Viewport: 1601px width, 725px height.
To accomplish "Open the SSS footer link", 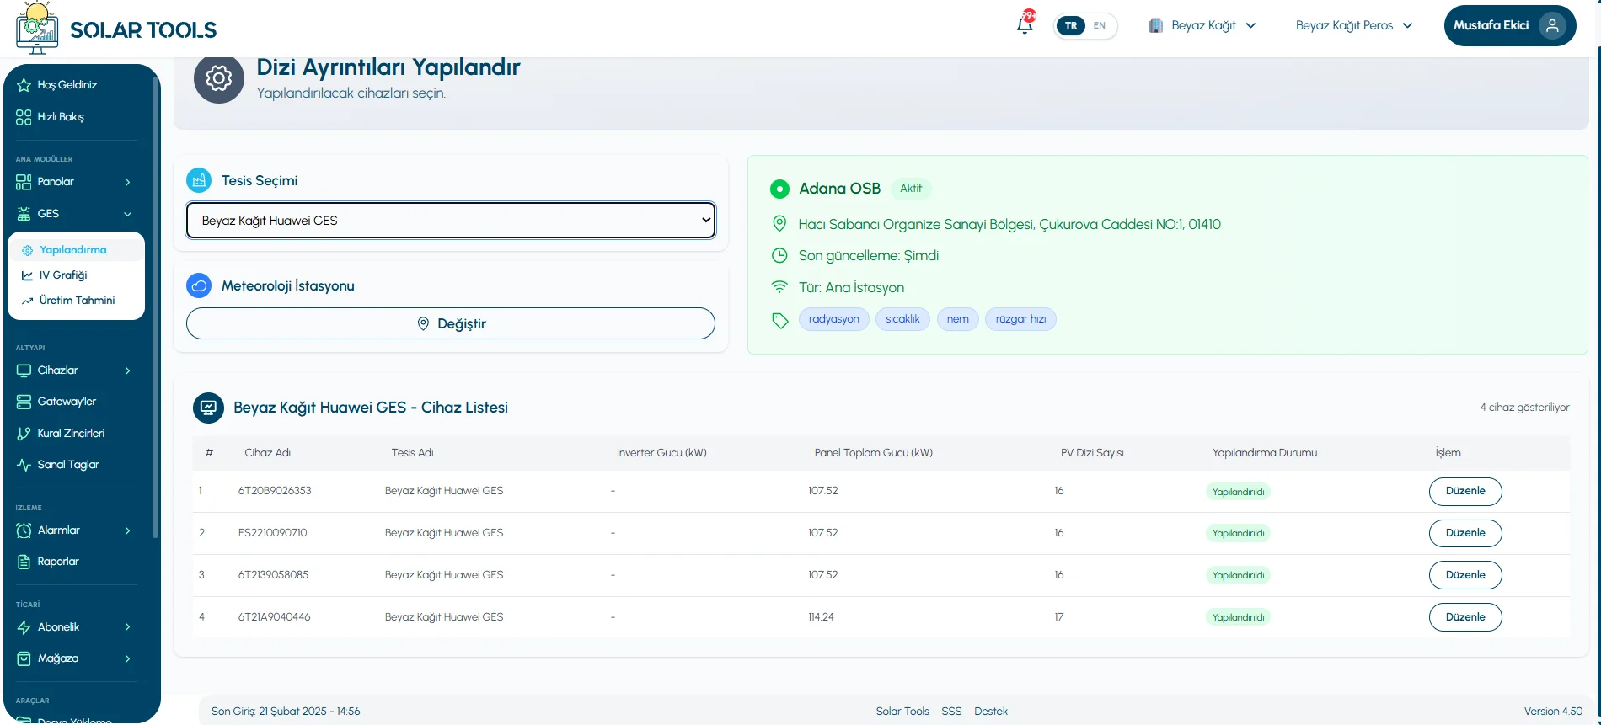I will click(x=951, y=712).
